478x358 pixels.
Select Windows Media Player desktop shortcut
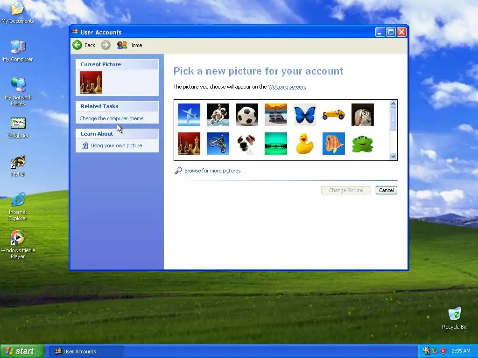click(18, 245)
